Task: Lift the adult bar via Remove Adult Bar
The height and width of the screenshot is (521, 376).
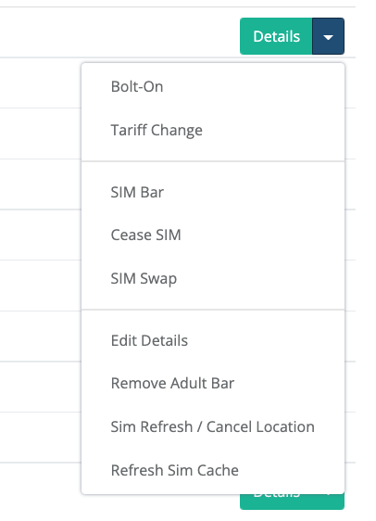Action: click(x=213, y=383)
